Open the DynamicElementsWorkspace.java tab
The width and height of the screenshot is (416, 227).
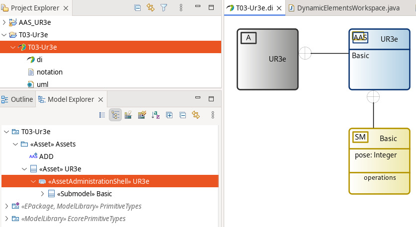[344, 8]
